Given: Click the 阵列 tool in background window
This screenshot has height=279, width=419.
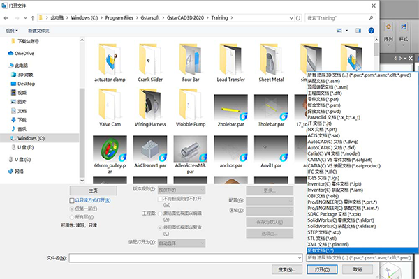Looking at the screenshot, I should 388,34.
